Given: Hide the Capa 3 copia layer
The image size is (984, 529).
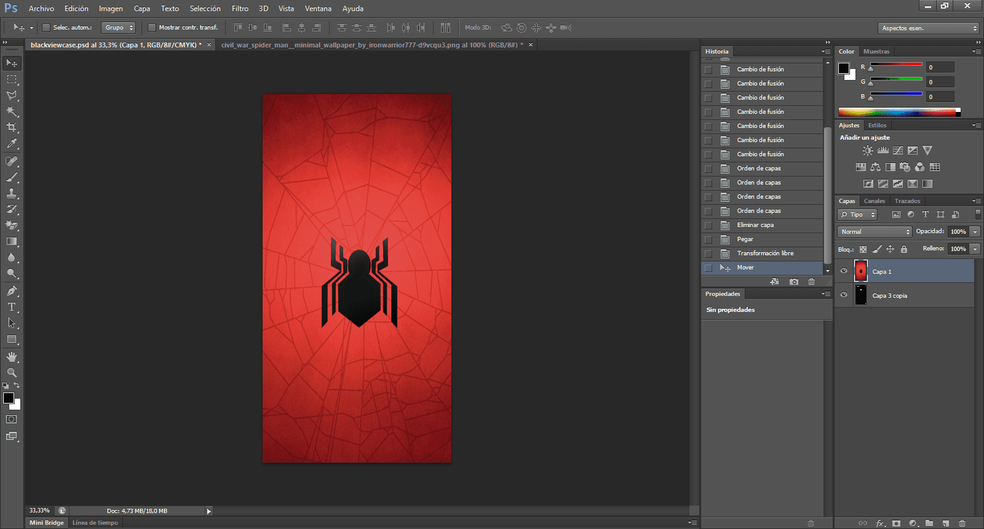Looking at the screenshot, I should tap(844, 295).
